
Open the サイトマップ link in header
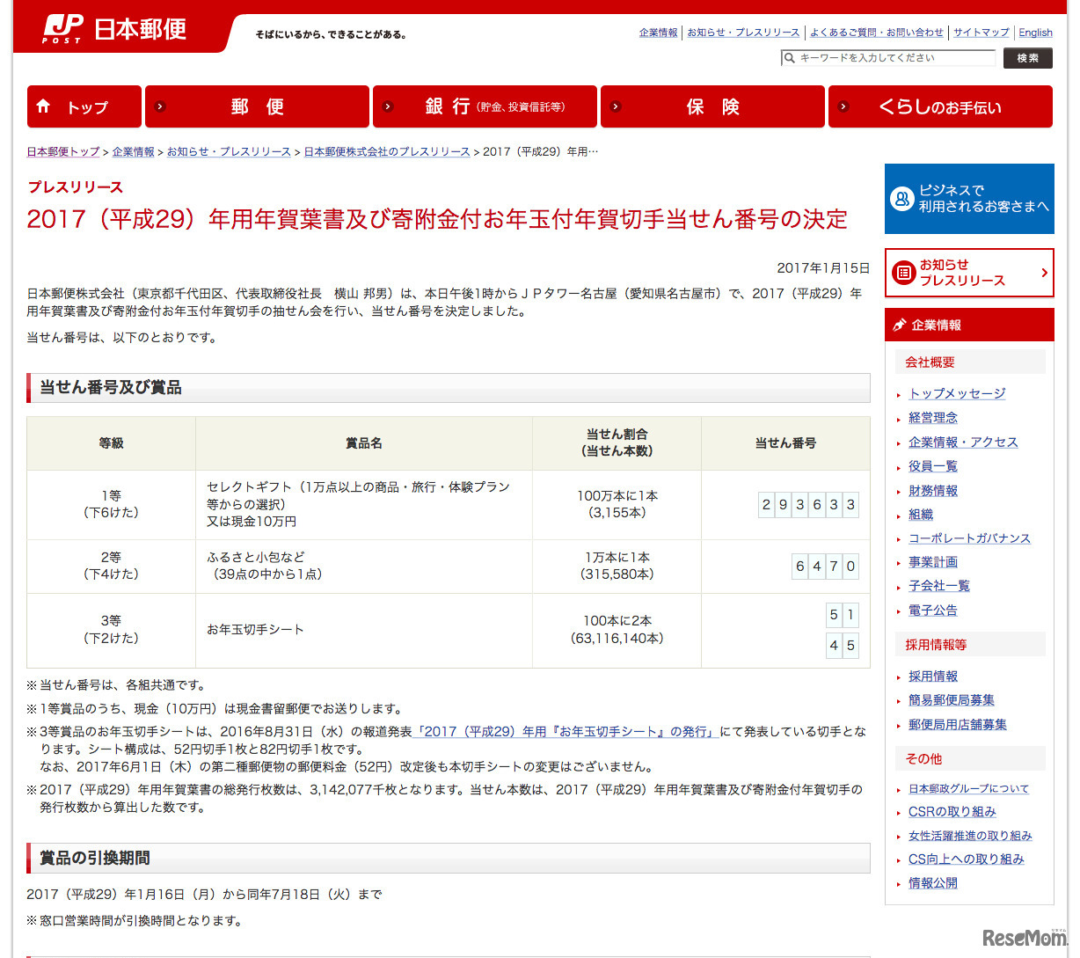point(981,33)
